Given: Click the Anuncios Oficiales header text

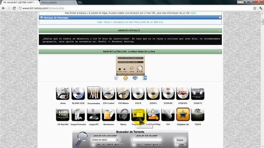Looking at the screenshot, I should pyautogui.click(x=129, y=30).
